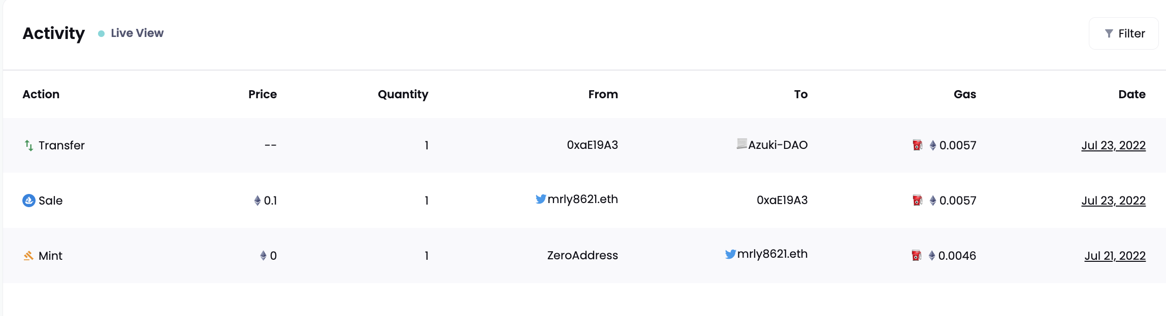Click the Mint gavel icon
The height and width of the screenshot is (316, 1166).
coord(29,256)
